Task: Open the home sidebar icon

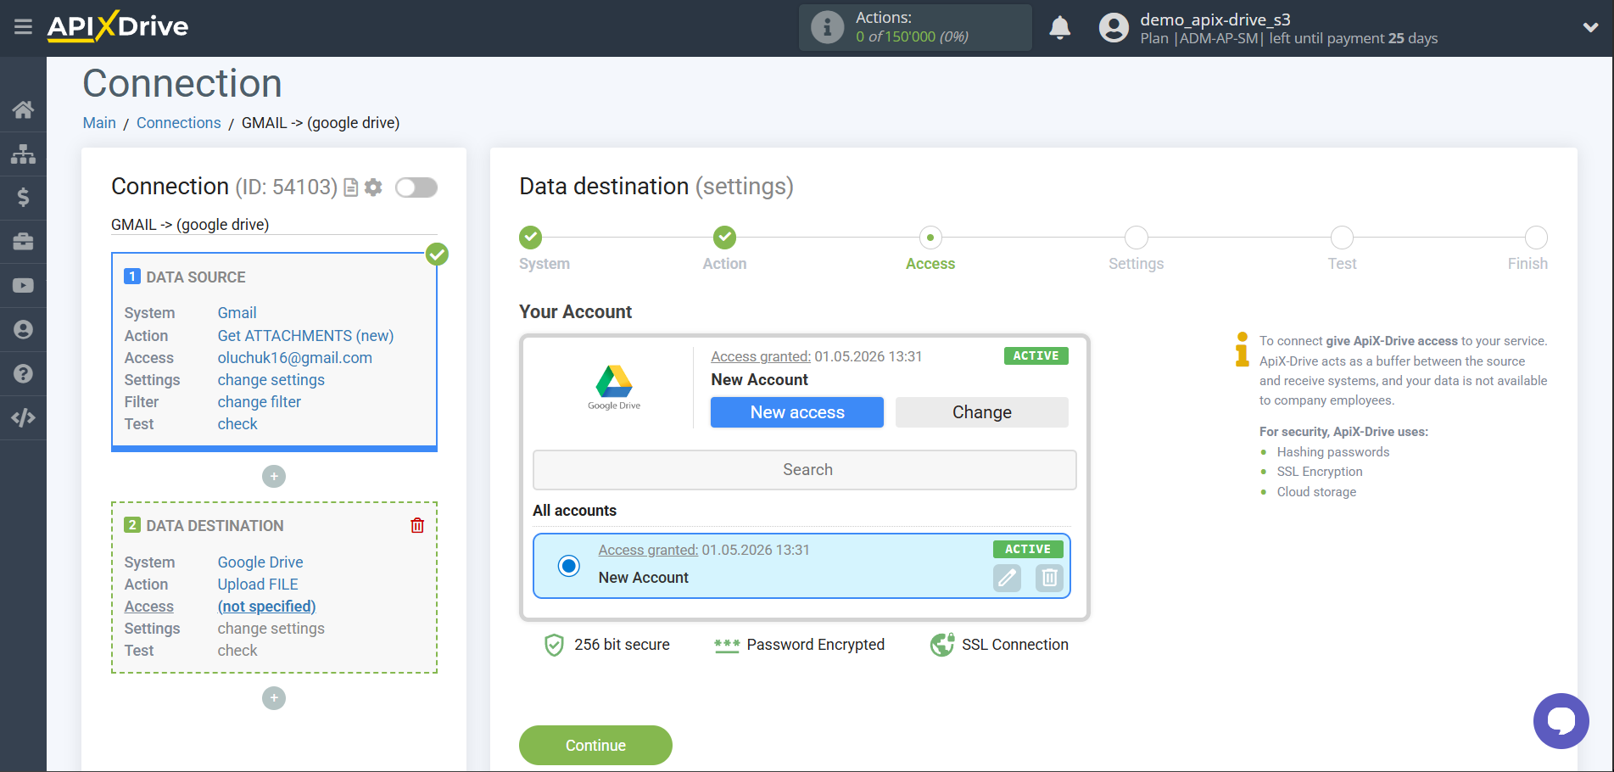Action: coord(23,109)
